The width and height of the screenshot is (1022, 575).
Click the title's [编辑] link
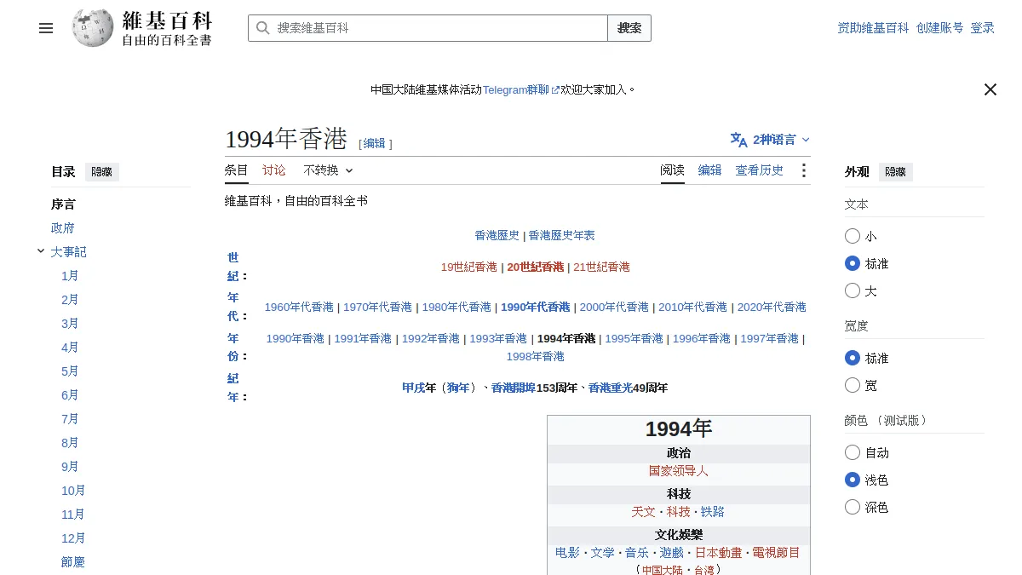pyautogui.click(x=375, y=143)
